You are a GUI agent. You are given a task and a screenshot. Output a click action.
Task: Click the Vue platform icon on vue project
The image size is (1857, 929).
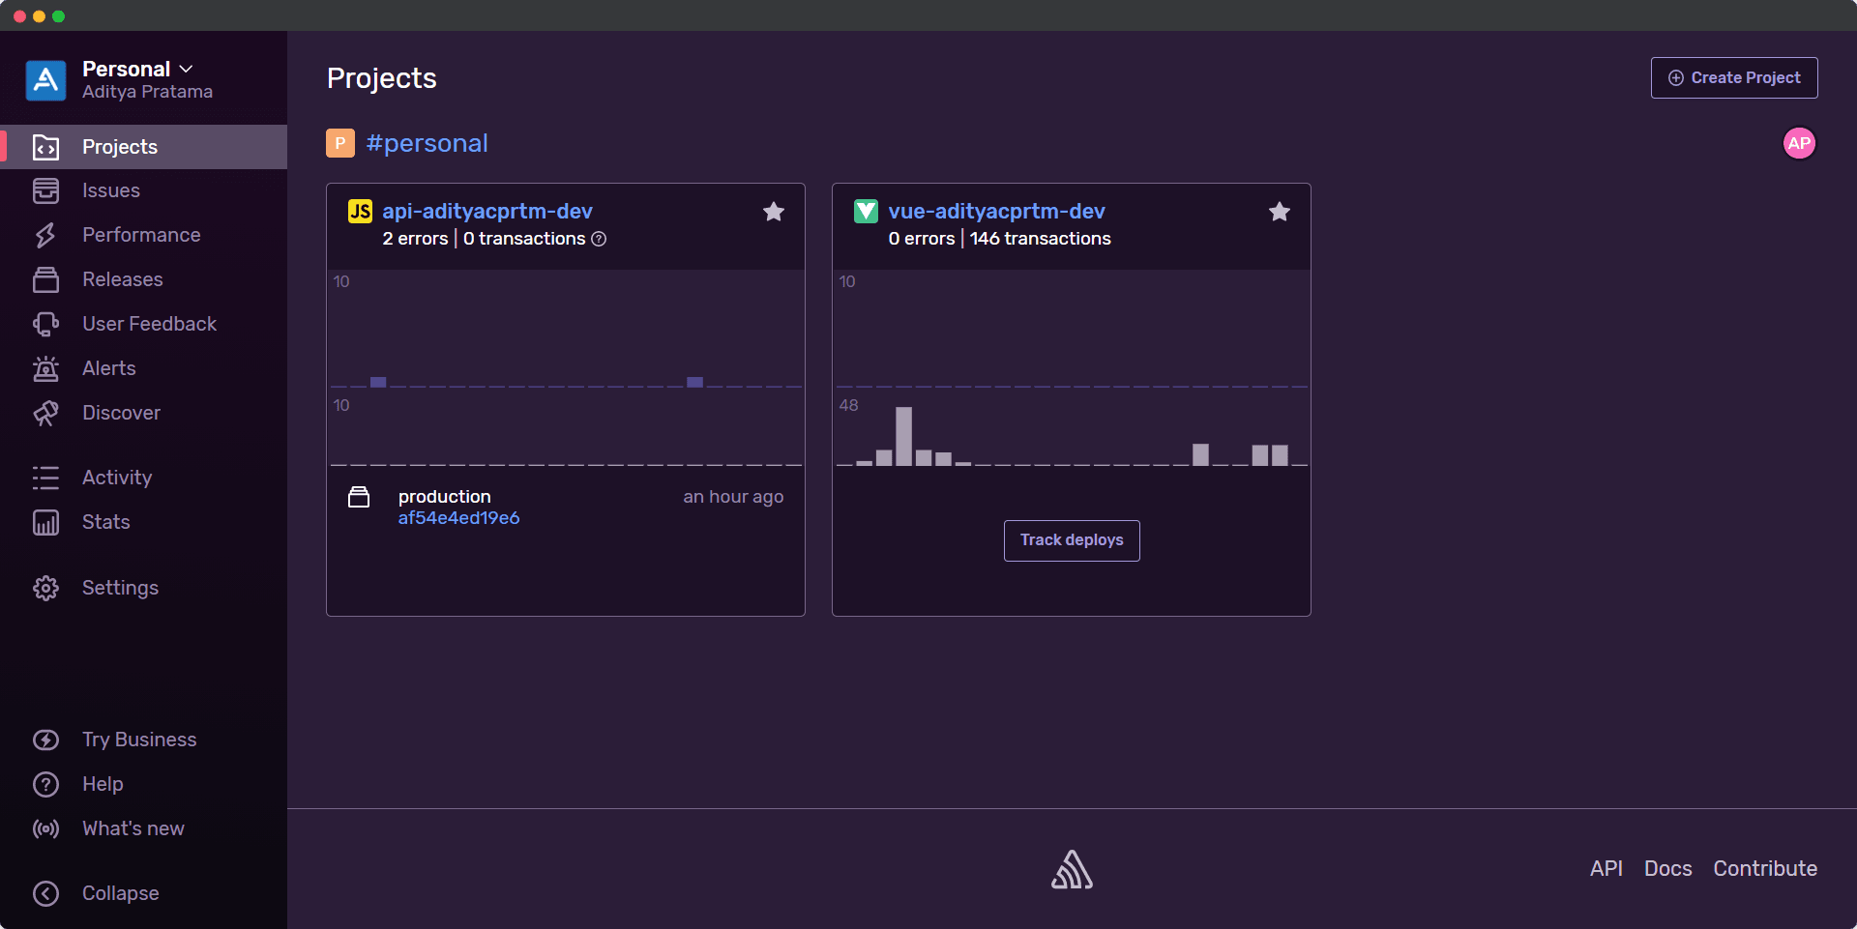pos(866,211)
